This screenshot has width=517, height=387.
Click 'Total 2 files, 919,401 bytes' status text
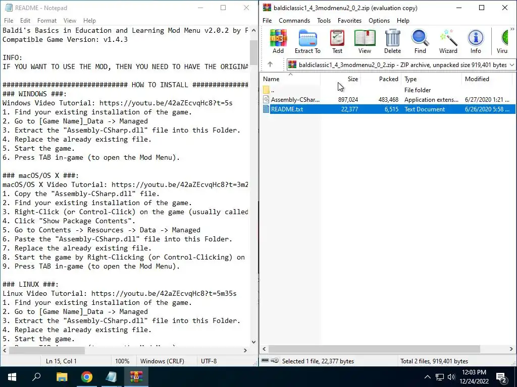(434, 361)
